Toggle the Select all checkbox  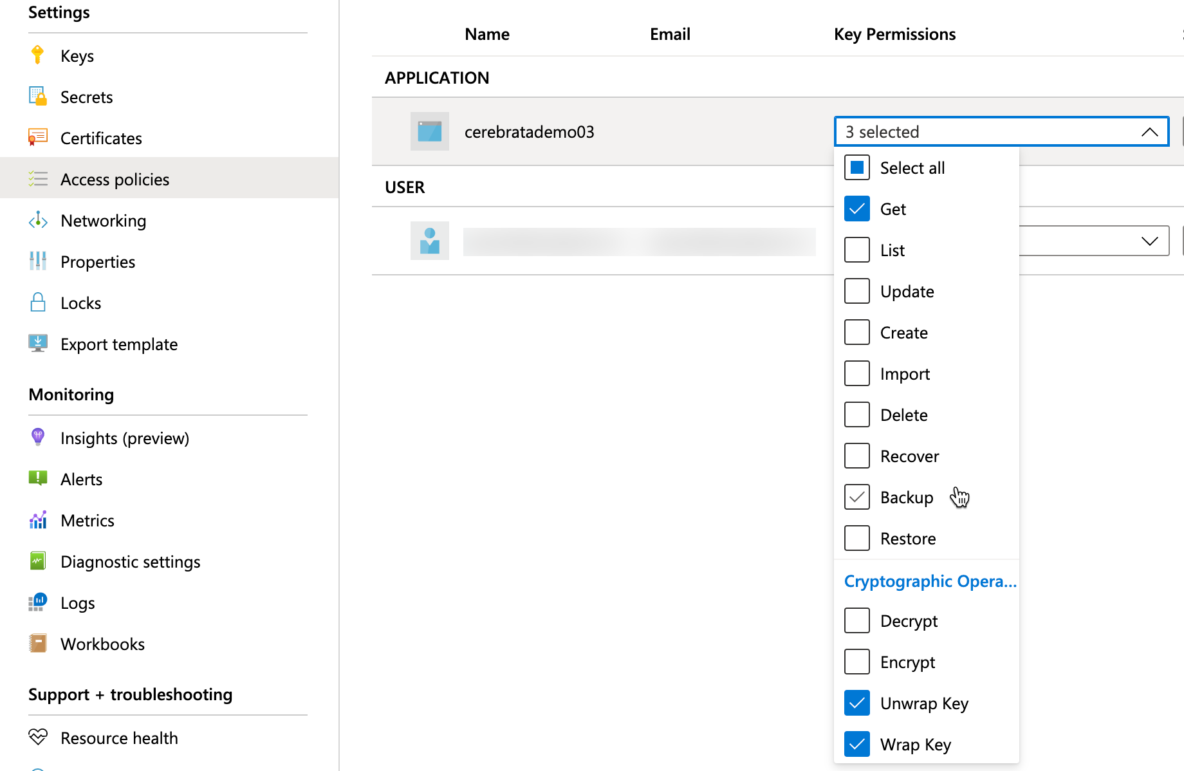857,167
